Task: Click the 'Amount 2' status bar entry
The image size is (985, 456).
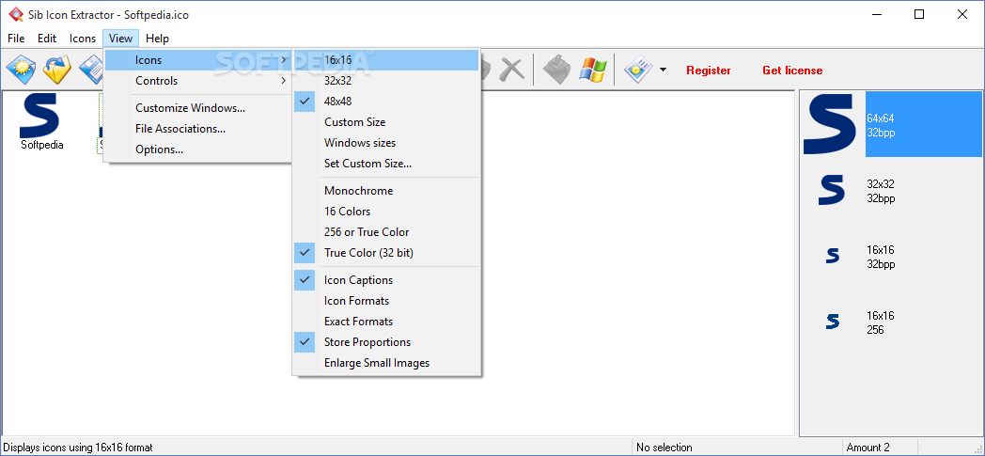Action: click(868, 448)
